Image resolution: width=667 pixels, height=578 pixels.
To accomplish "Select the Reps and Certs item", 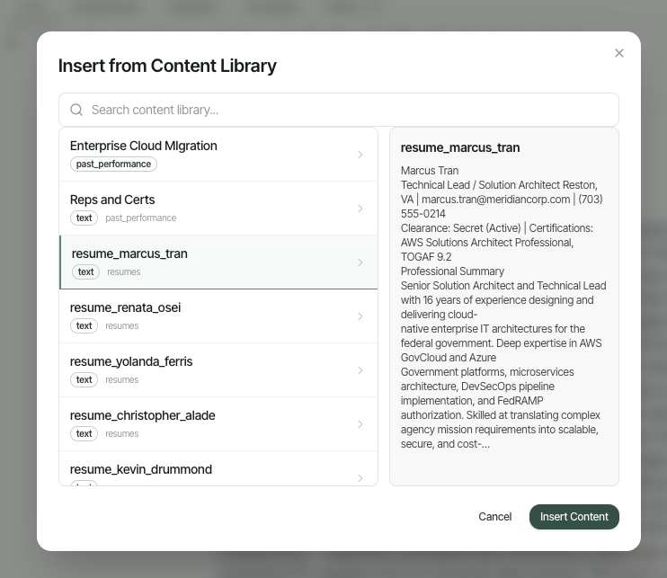I will tap(218, 209).
